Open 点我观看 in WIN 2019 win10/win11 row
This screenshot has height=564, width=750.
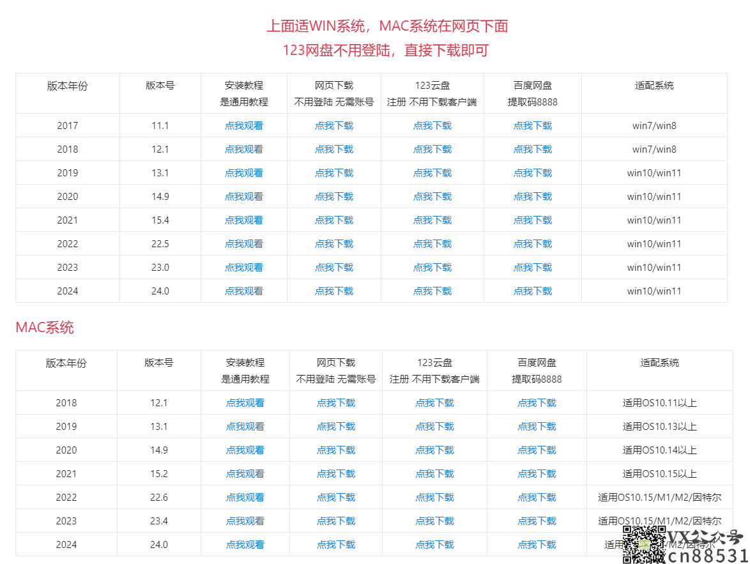pyautogui.click(x=244, y=172)
